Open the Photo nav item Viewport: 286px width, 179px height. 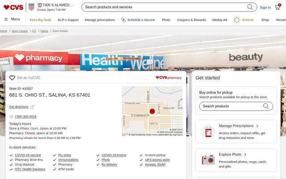click(166, 20)
